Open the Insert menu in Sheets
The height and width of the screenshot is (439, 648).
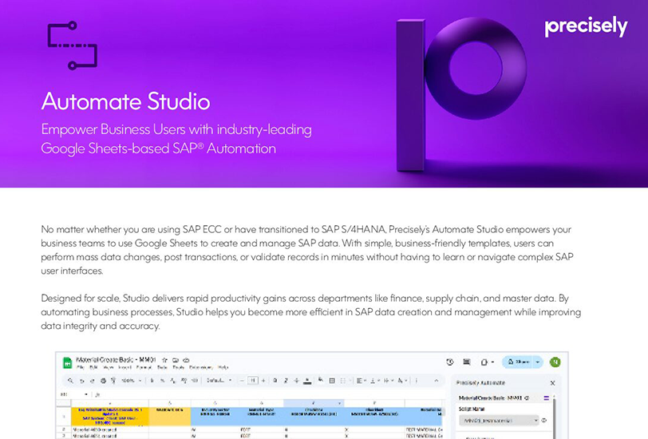[124, 367]
